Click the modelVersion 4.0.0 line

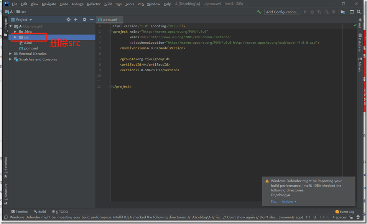[x=153, y=48]
